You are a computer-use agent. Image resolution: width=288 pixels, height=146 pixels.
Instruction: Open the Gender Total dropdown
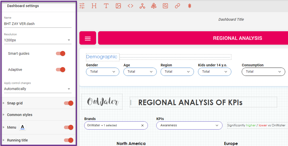[x=102, y=72]
